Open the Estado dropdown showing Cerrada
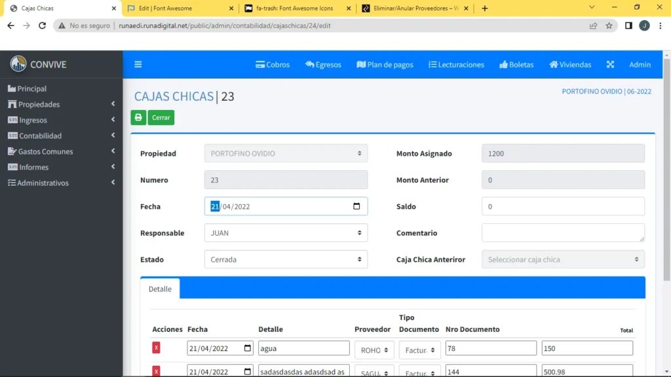671x377 pixels. tap(286, 260)
